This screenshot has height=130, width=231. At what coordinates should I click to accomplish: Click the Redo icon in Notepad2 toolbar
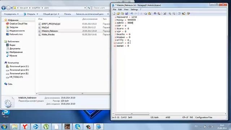click(x=136, y=14)
